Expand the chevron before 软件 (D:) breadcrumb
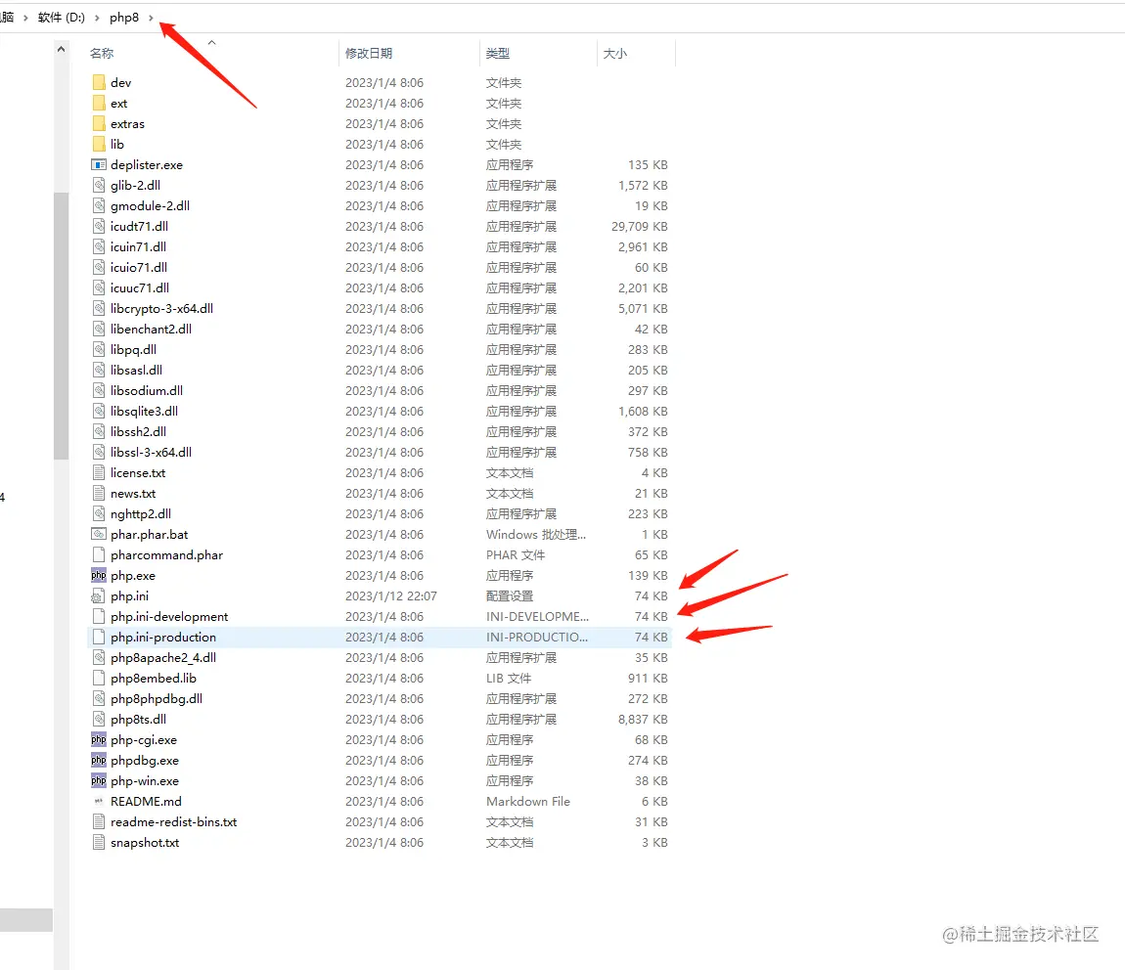 click(25, 18)
